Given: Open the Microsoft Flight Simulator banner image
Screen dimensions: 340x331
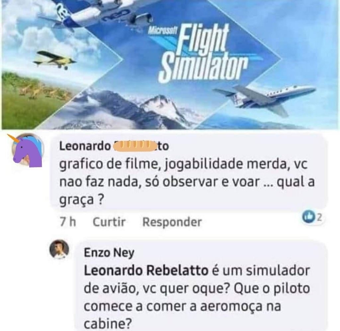Looking at the screenshot, I should [x=170, y=65].
